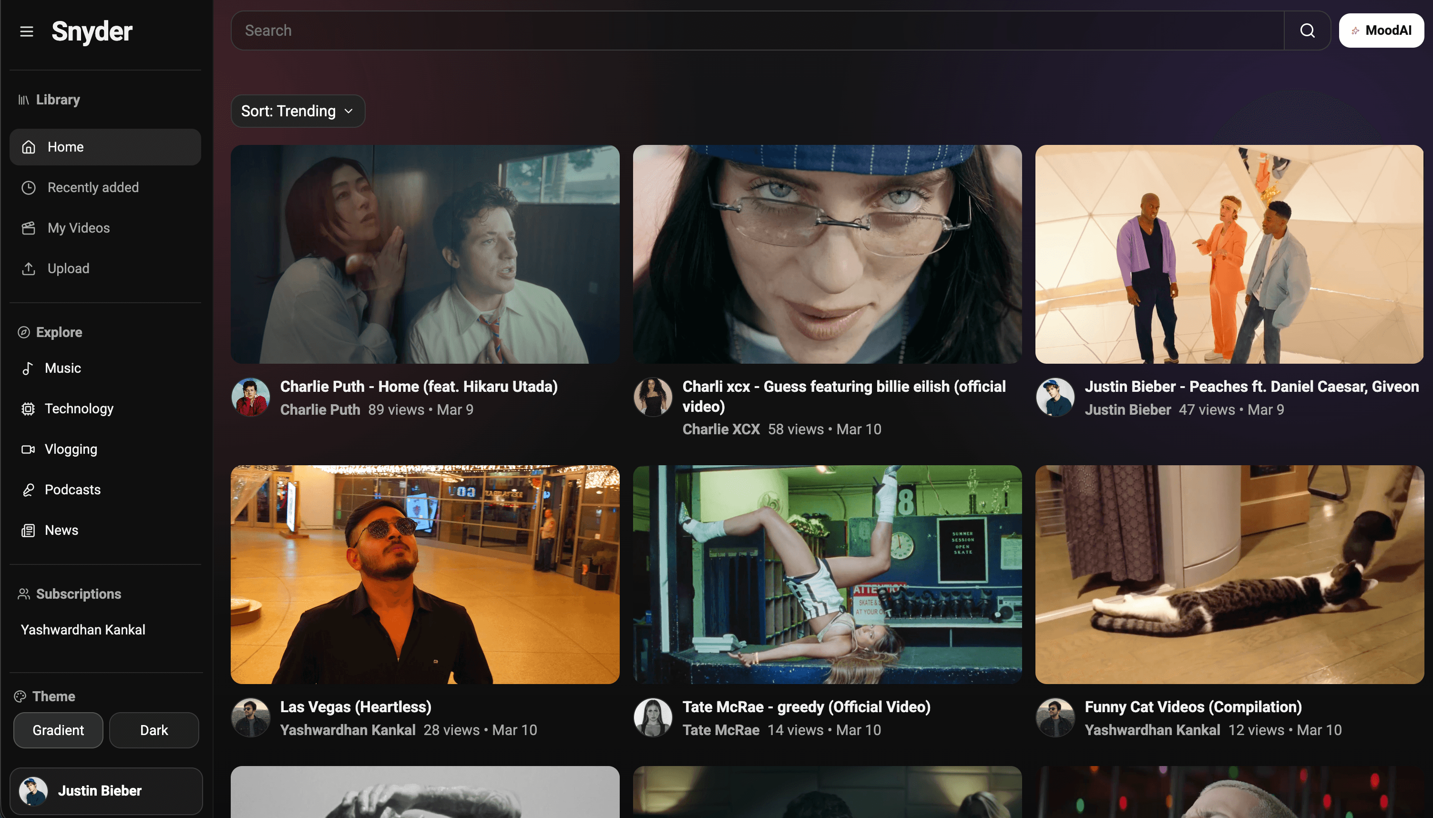
Task: Browse the News category
Action: tap(105, 531)
